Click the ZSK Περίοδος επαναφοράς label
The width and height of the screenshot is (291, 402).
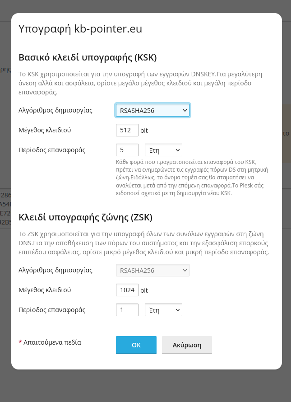point(52,310)
